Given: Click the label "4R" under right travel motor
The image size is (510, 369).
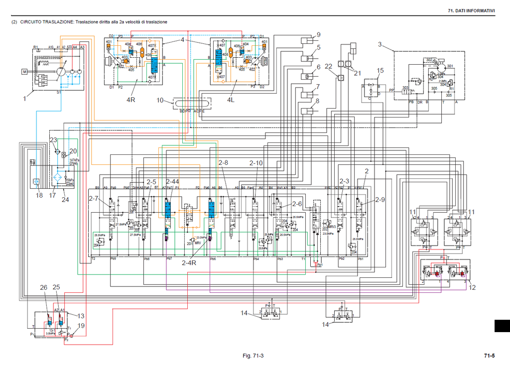Looking at the screenshot, I should tap(131, 100).
